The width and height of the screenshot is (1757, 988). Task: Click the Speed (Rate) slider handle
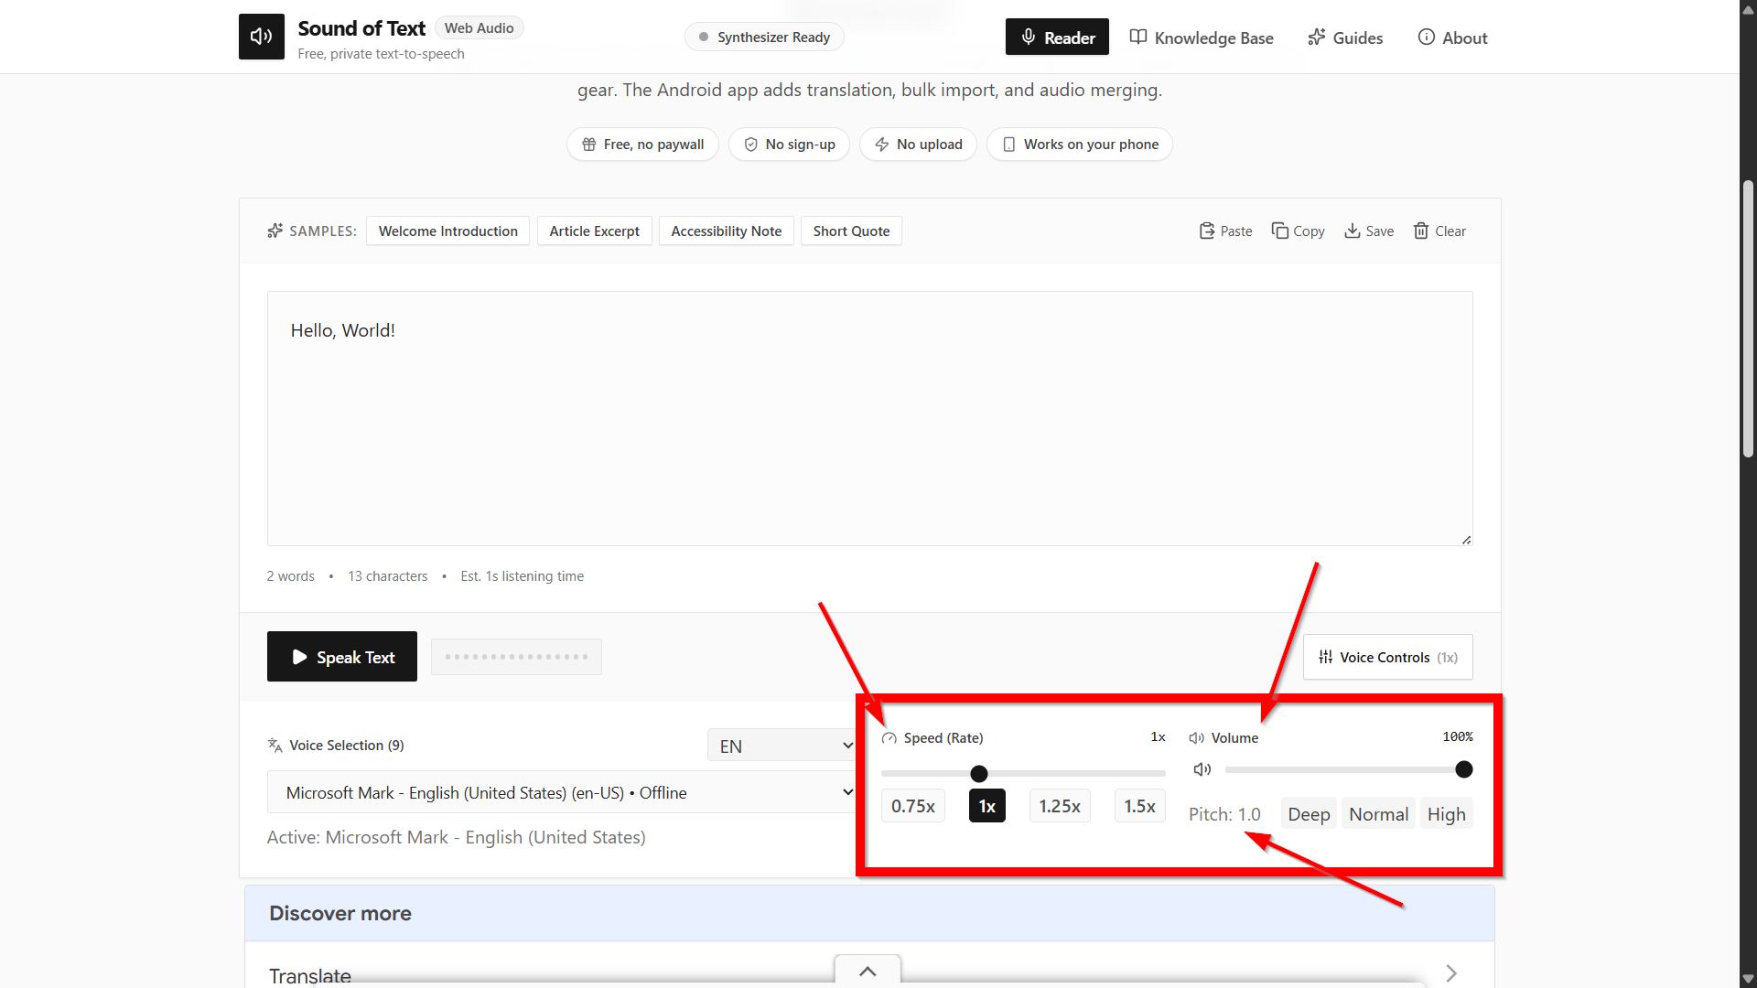[979, 774]
